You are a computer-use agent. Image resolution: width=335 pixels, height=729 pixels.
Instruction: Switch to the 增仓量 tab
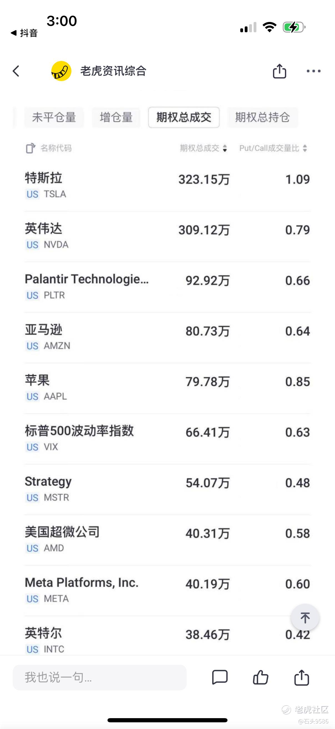[x=116, y=117]
